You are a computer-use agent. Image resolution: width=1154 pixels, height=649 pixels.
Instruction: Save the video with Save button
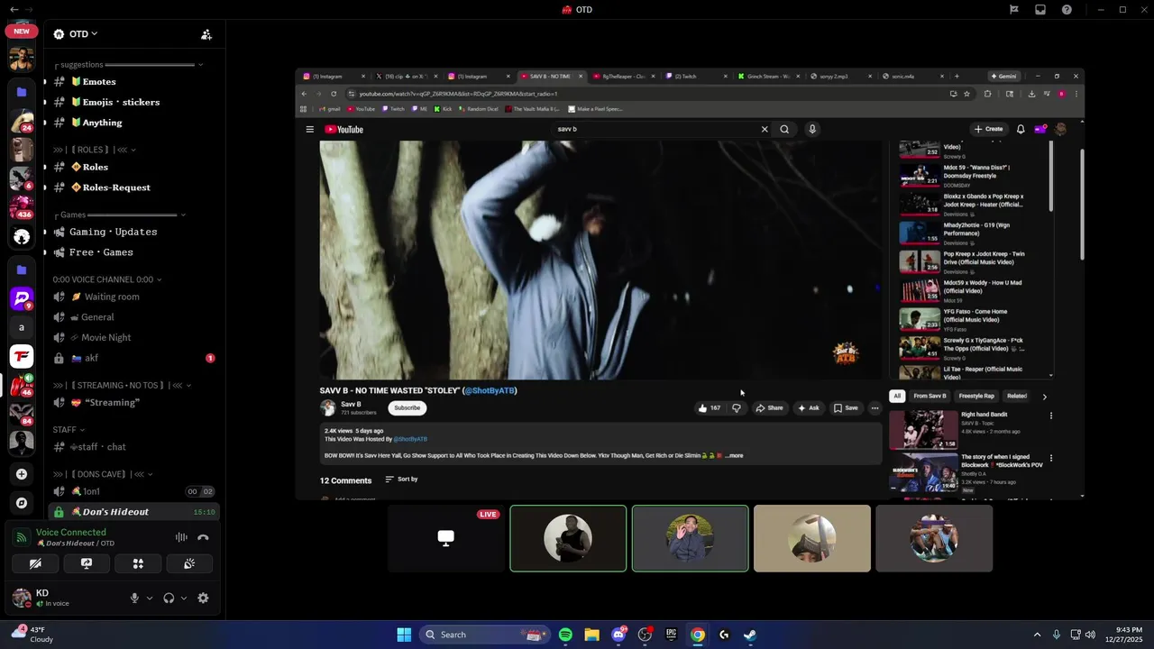[846, 408]
